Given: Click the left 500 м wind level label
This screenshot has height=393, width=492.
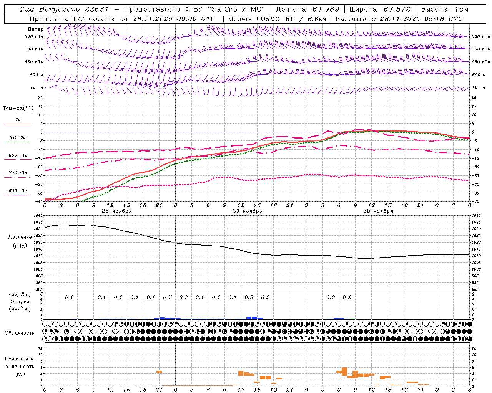Looking at the screenshot, I should (37, 75).
